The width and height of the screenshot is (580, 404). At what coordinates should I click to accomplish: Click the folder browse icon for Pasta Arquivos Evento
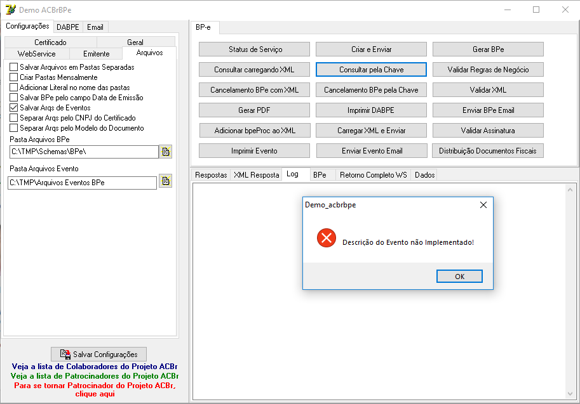coord(165,181)
